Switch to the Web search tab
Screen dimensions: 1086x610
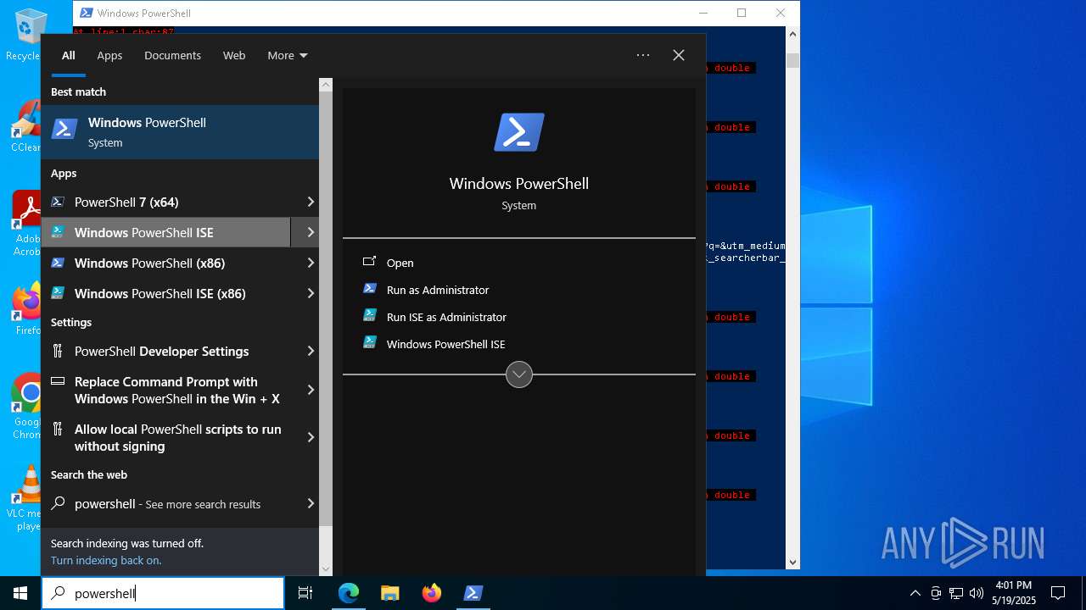[234, 55]
